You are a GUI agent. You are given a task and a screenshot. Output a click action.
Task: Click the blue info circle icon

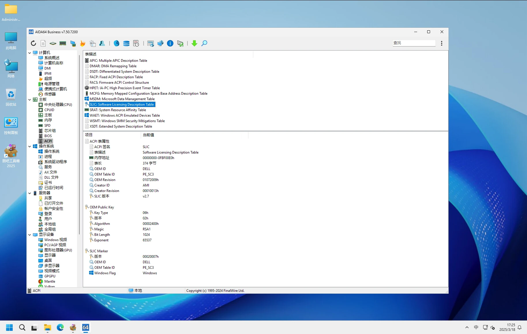[170, 43]
